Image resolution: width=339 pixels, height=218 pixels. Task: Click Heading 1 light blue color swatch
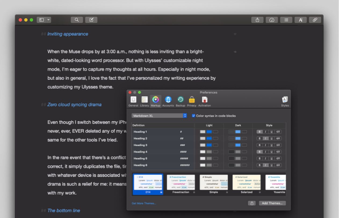[x=209, y=132]
